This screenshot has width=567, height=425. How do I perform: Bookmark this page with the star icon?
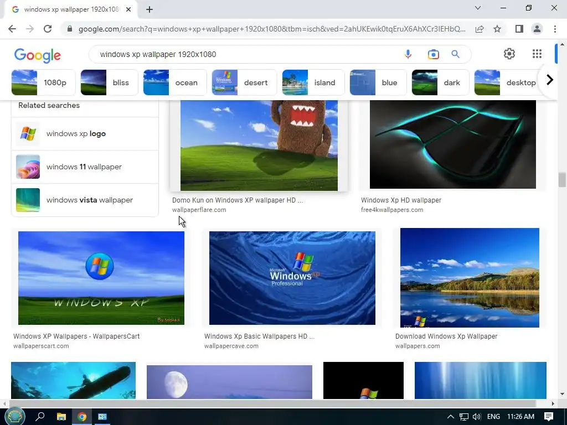tap(497, 29)
